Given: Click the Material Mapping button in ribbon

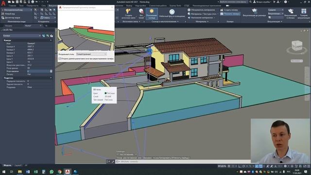Looking at the screenshot, I should click(x=202, y=17).
